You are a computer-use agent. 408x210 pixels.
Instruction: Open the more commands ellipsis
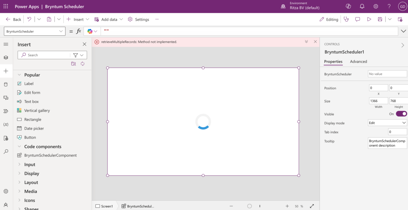pyautogui.click(x=157, y=19)
